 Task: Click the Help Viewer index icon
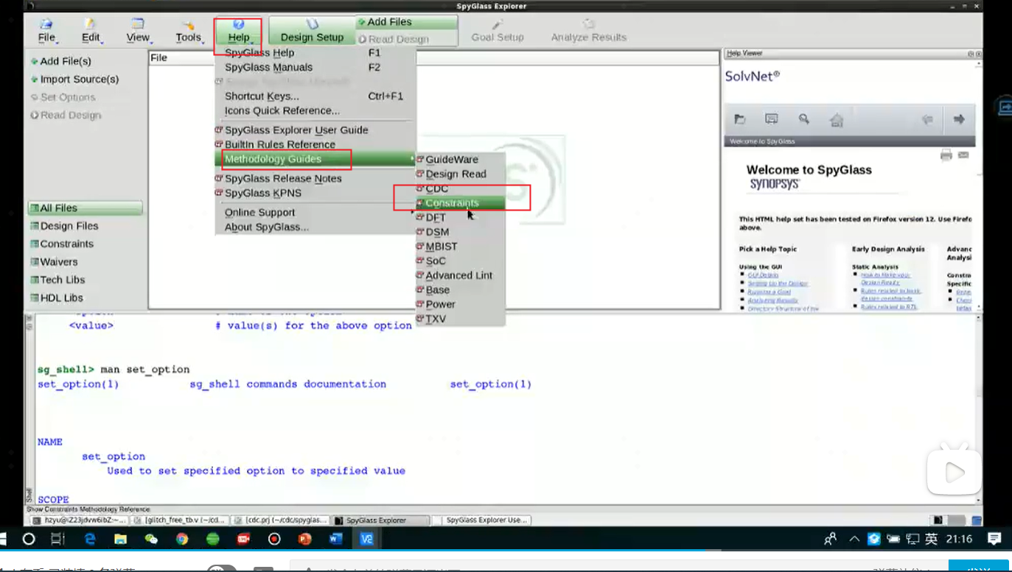772,119
